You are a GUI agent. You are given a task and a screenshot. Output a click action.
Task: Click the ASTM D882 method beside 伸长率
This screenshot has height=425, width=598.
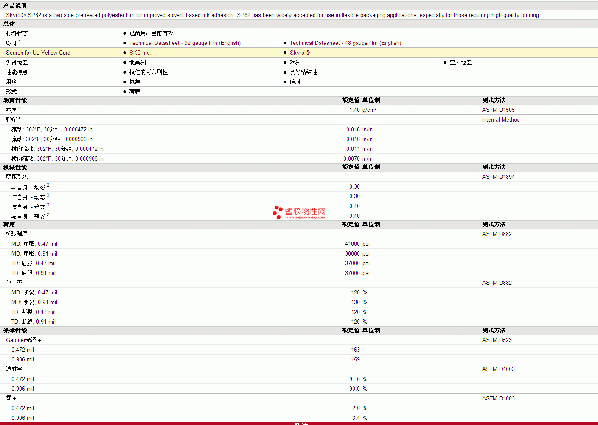497,283
